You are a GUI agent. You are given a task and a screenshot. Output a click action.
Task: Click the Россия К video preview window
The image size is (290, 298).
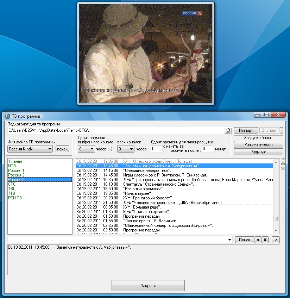point(145,54)
